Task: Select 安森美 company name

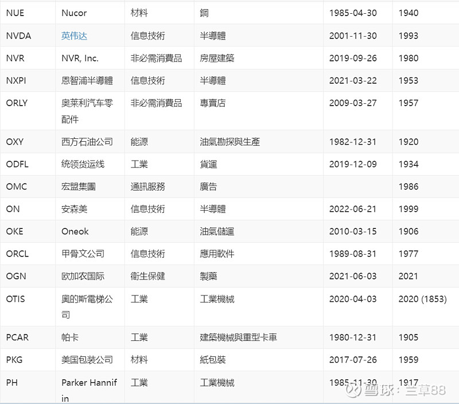Action: coord(74,209)
